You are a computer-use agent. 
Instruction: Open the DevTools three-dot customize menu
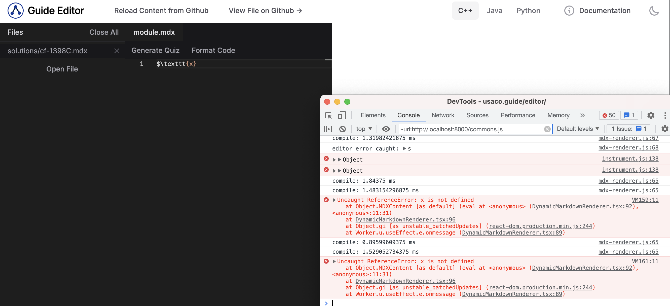click(665, 116)
